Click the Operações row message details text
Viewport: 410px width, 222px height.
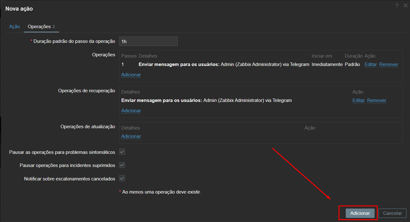[224, 64]
